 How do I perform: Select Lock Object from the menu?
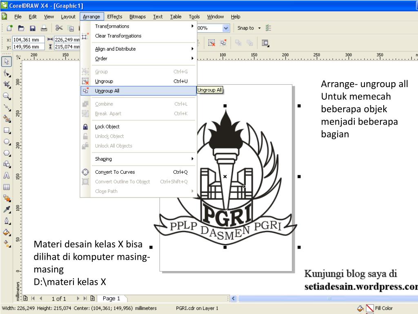pyautogui.click(x=138, y=127)
